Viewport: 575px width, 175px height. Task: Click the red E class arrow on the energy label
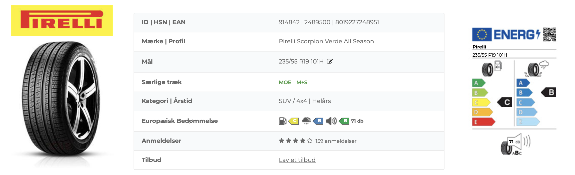[483, 122]
